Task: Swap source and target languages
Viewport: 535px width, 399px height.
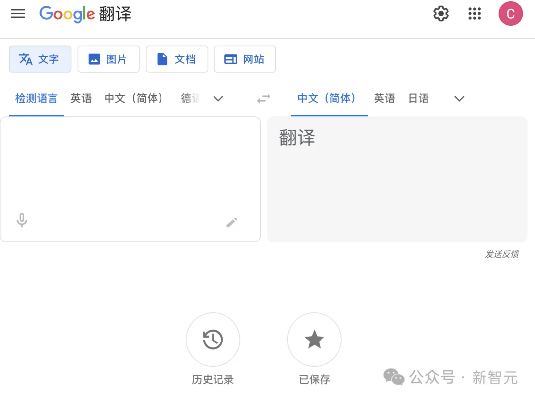Action: (x=263, y=99)
